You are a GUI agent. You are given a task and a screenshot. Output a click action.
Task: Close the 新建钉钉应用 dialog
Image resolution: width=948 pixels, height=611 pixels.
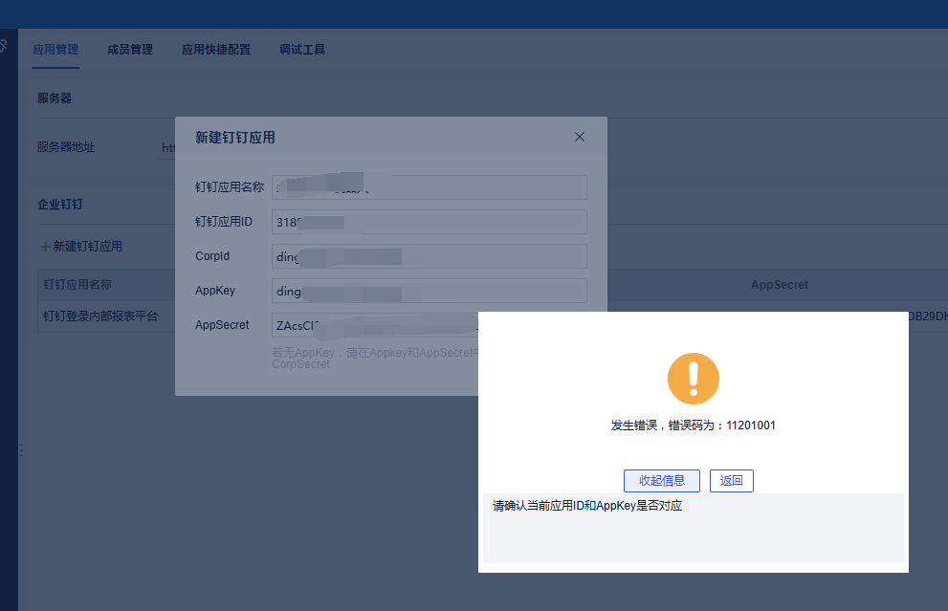point(579,137)
